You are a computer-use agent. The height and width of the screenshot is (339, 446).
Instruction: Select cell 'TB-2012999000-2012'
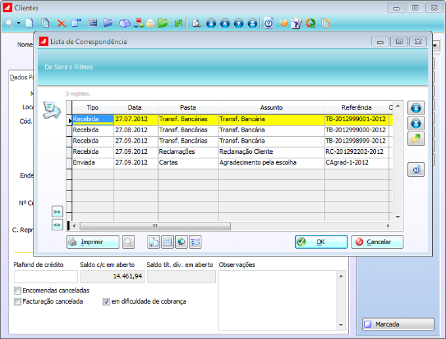point(356,130)
